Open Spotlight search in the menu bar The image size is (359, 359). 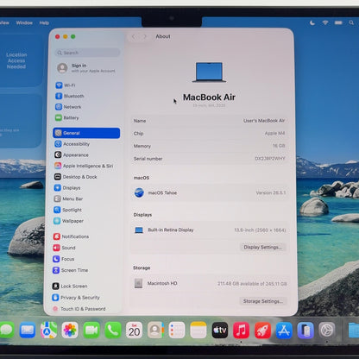(351, 22)
